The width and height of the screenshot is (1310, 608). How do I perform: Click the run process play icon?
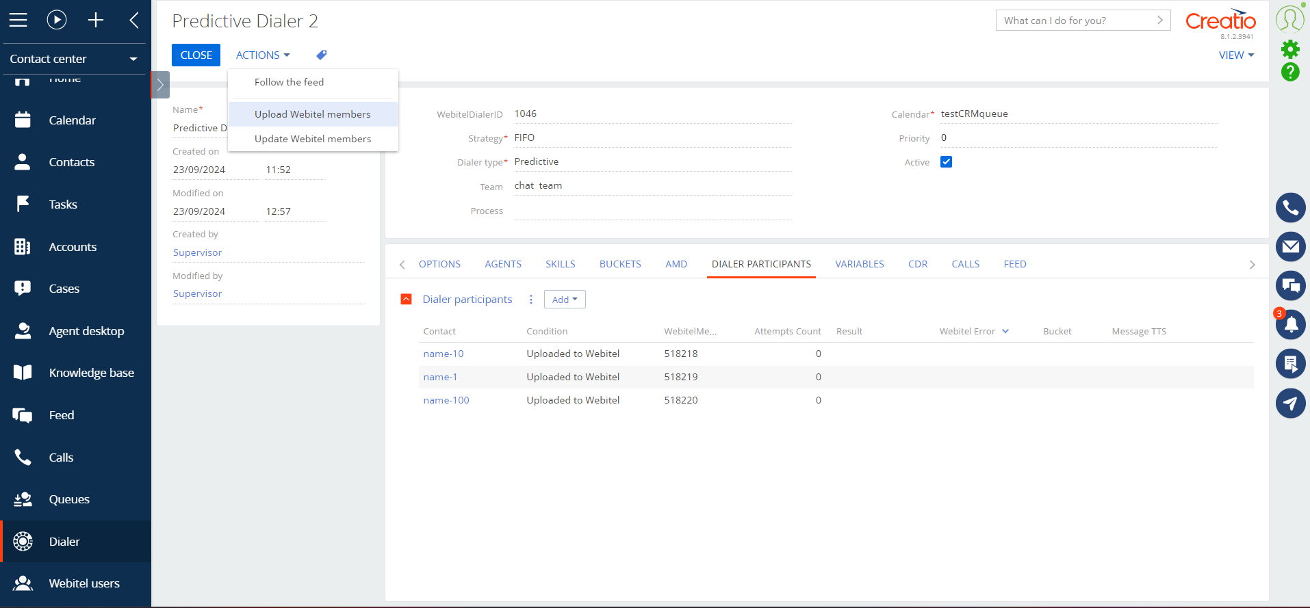coord(57,20)
